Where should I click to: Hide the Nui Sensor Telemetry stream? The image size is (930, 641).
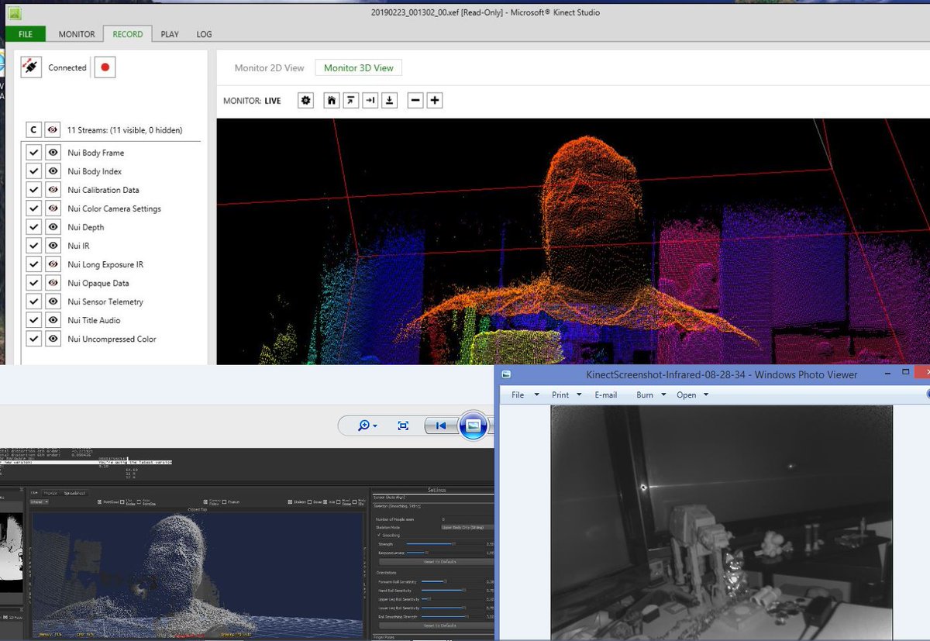click(x=53, y=302)
